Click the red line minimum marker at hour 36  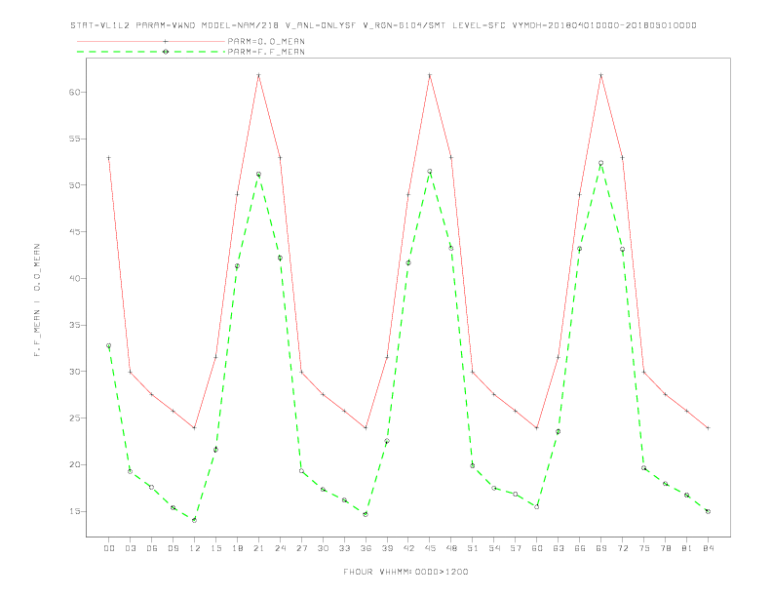[366, 428]
